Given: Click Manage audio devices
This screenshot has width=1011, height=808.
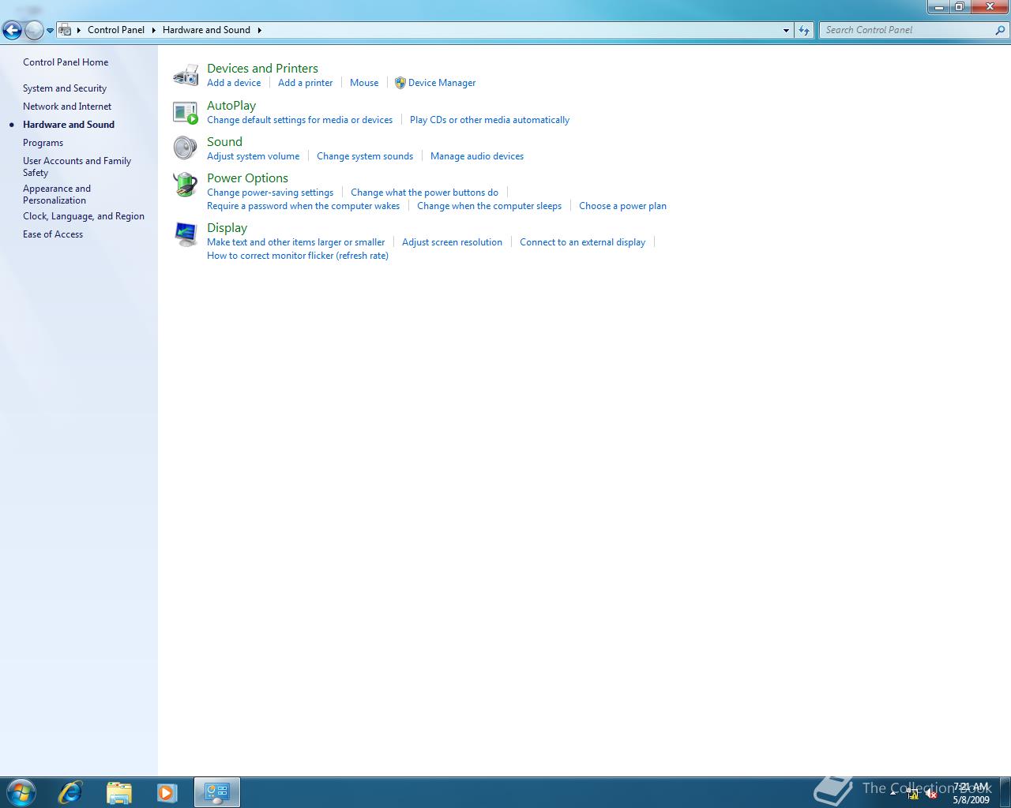Looking at the screenshot, I should (x=477, y=156).
